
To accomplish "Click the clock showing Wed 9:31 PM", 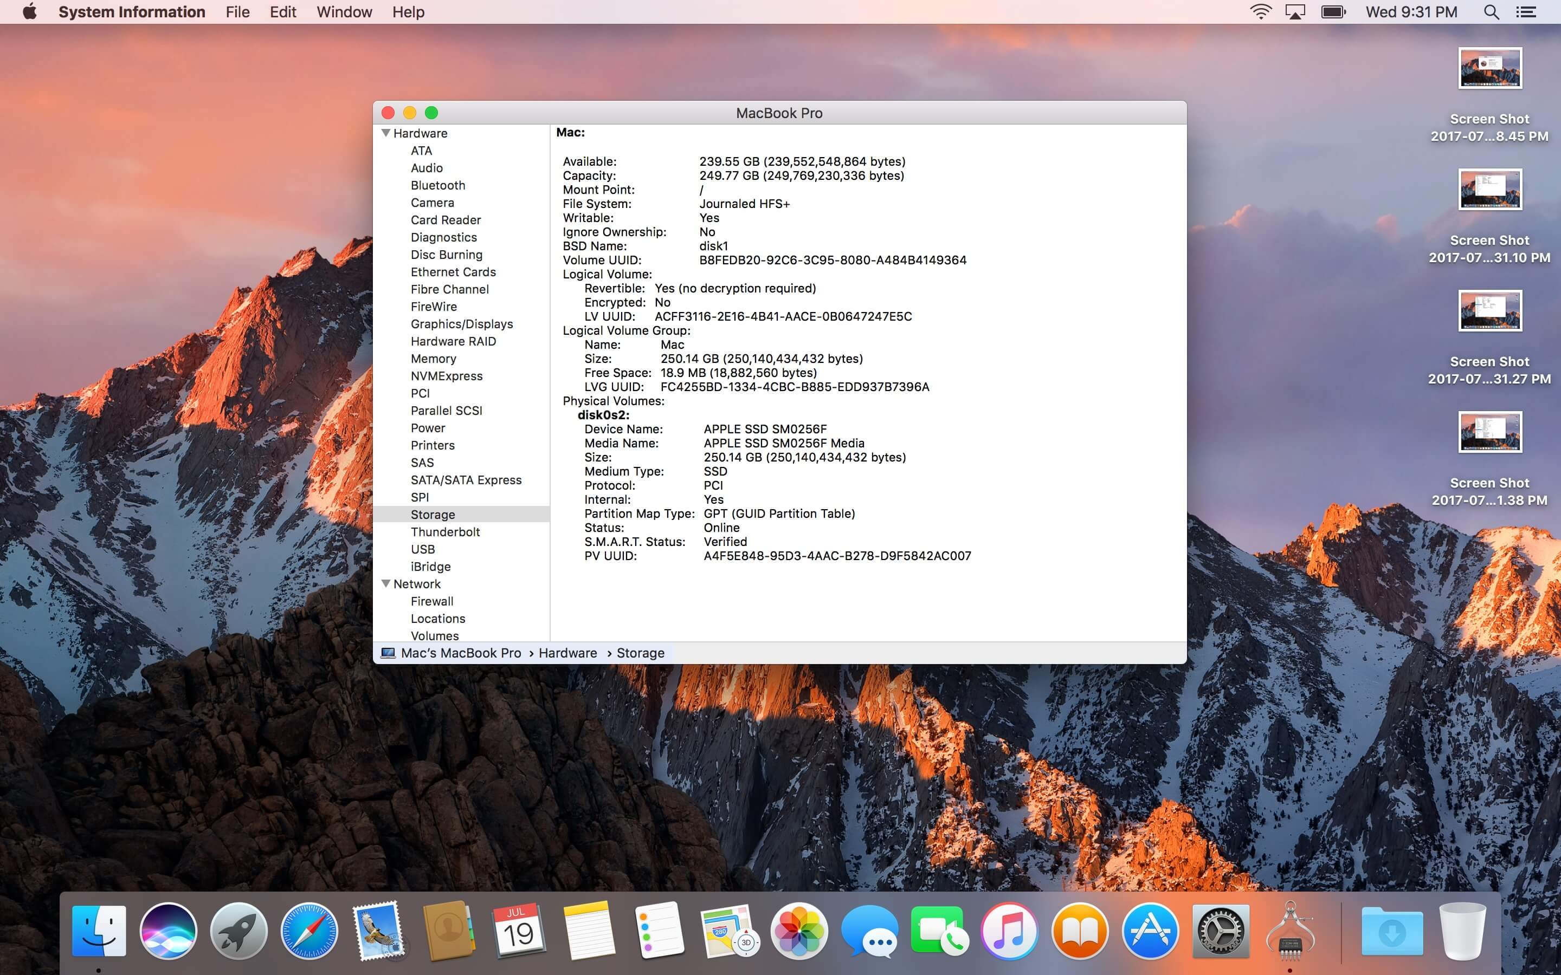I will pos(1411,11).
